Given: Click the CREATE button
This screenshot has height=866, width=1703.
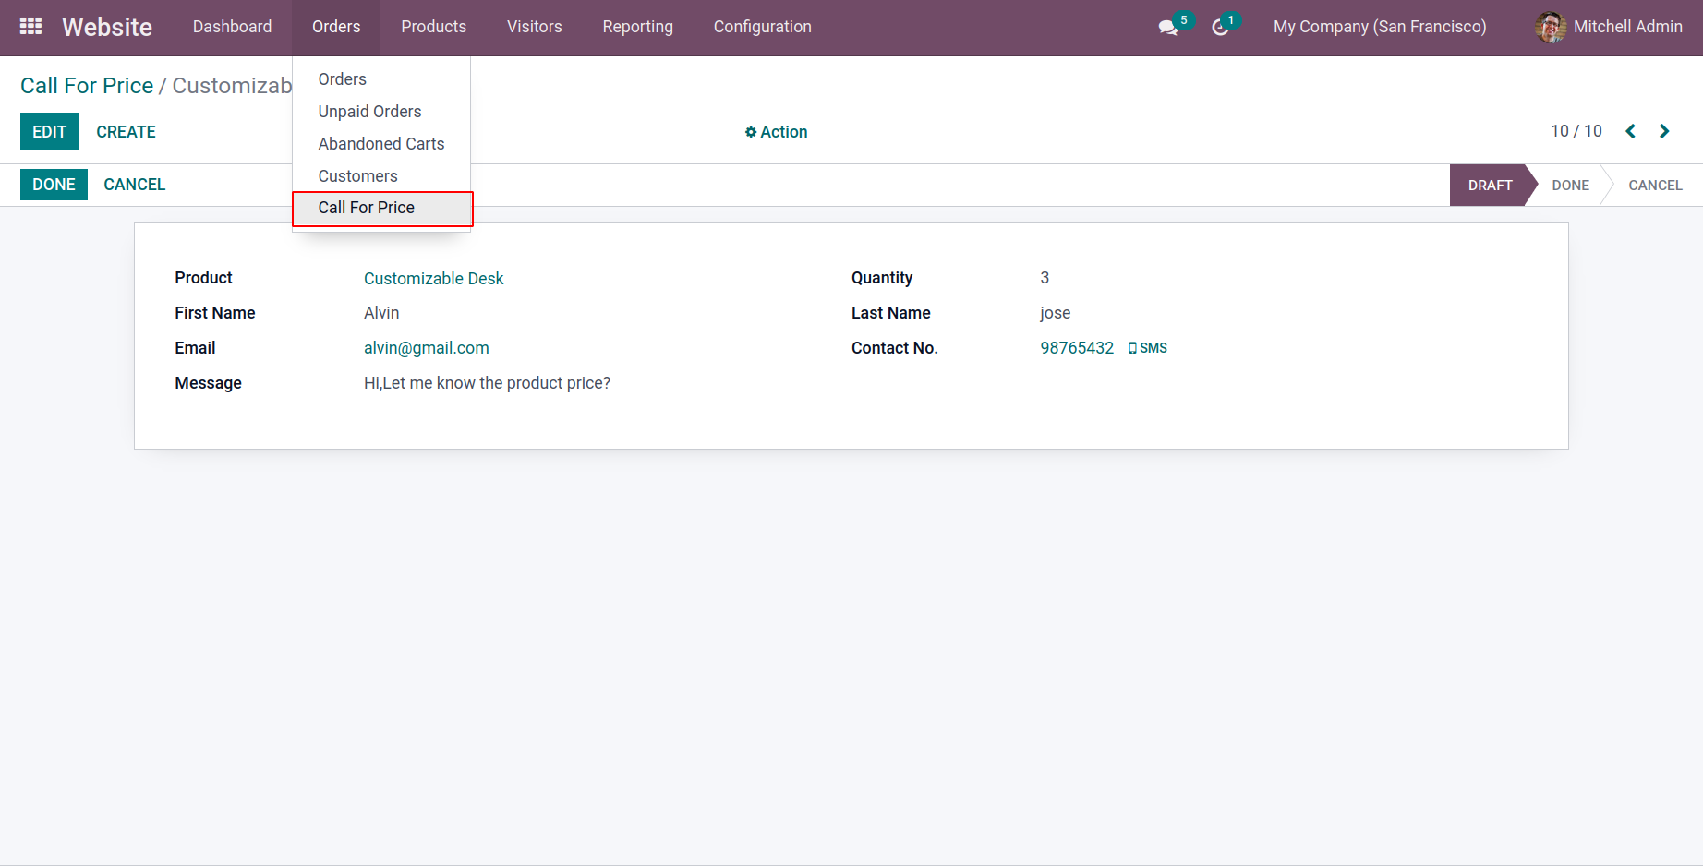Looking at the screenshot, I should [x=126, y=132].
